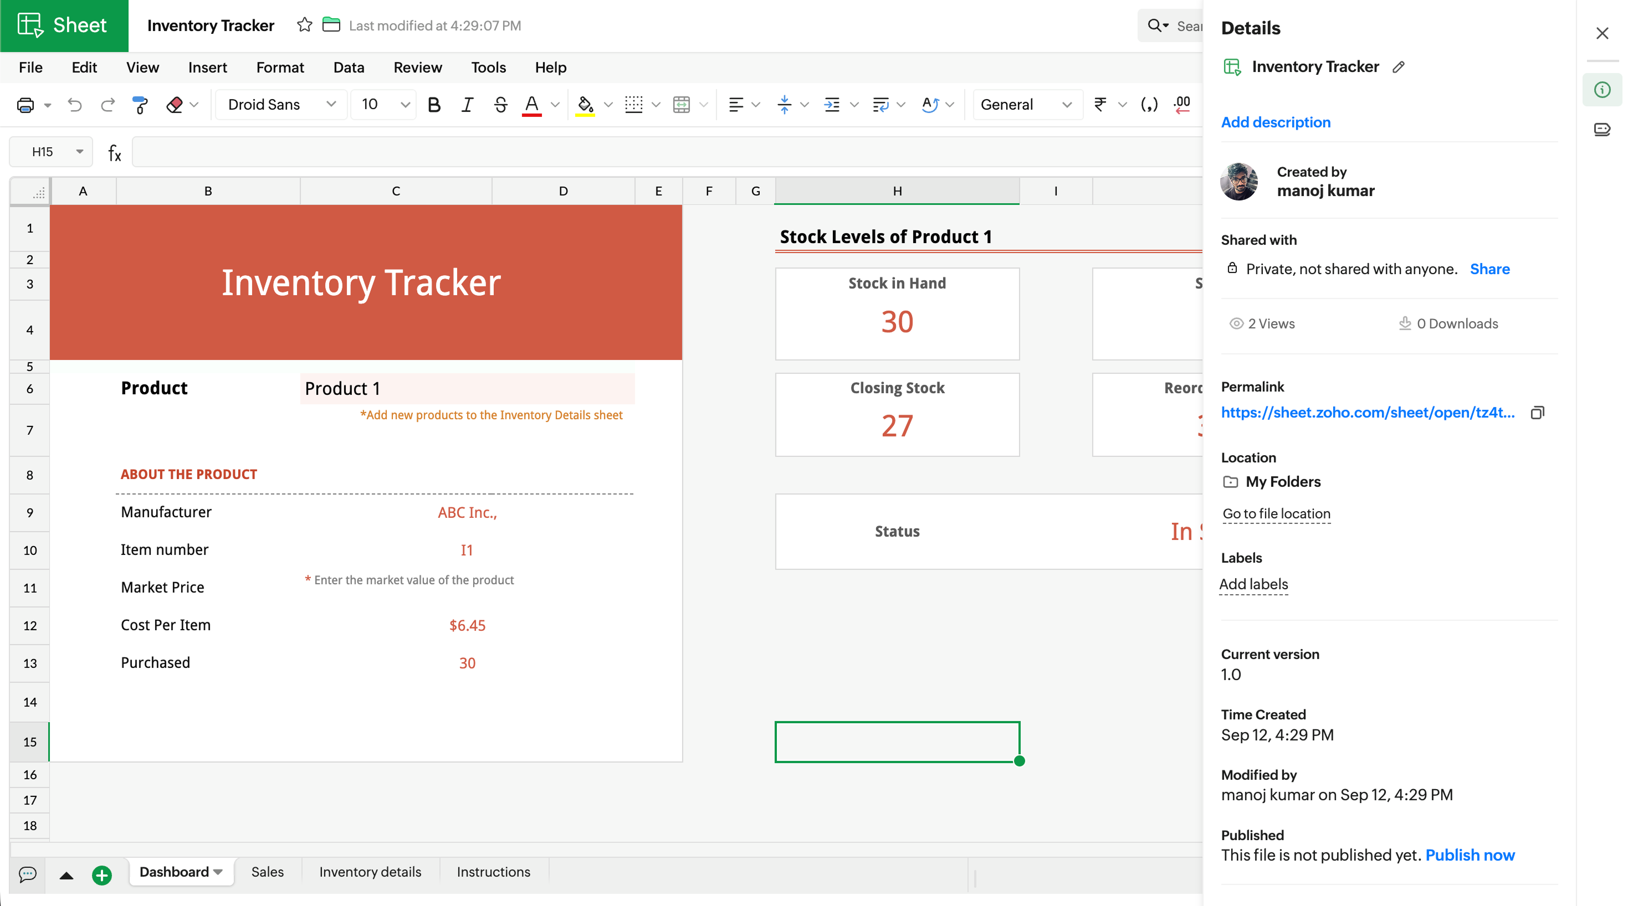1628x906 pixels.
Task: Click the print icon in toolbar
Action: [25, 105]
